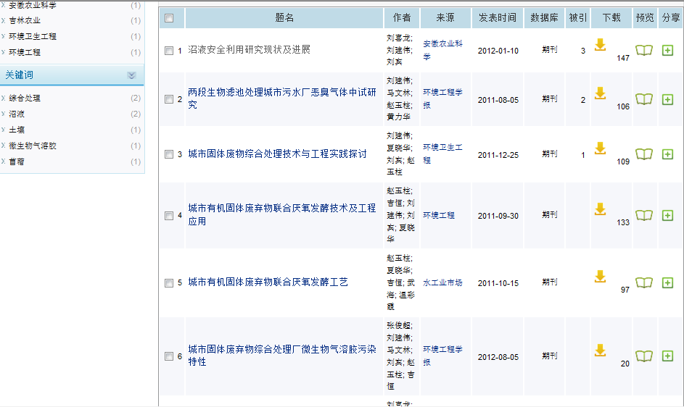Share article 5 using the plus icon
The height and width of the screenshot is (407, 684).
(x=667, y=283)
